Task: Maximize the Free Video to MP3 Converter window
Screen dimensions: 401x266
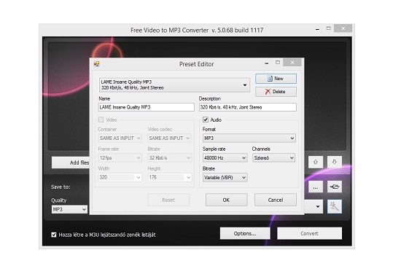Action: (x=329, y=28)
